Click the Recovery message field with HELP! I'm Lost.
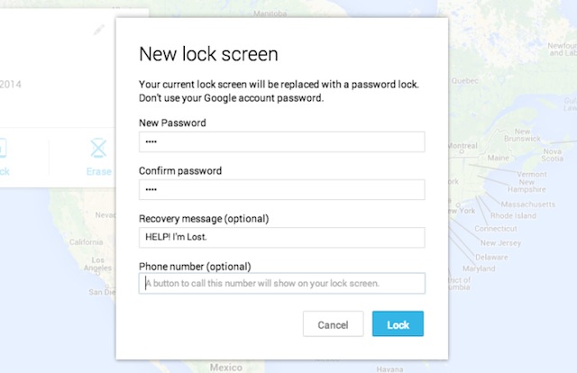577x373 pixels. click(282, 237)
